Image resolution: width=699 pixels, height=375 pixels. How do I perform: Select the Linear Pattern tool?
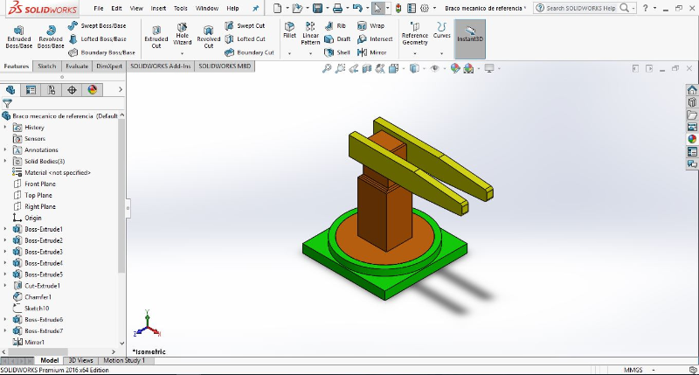[x=310, y=33]
